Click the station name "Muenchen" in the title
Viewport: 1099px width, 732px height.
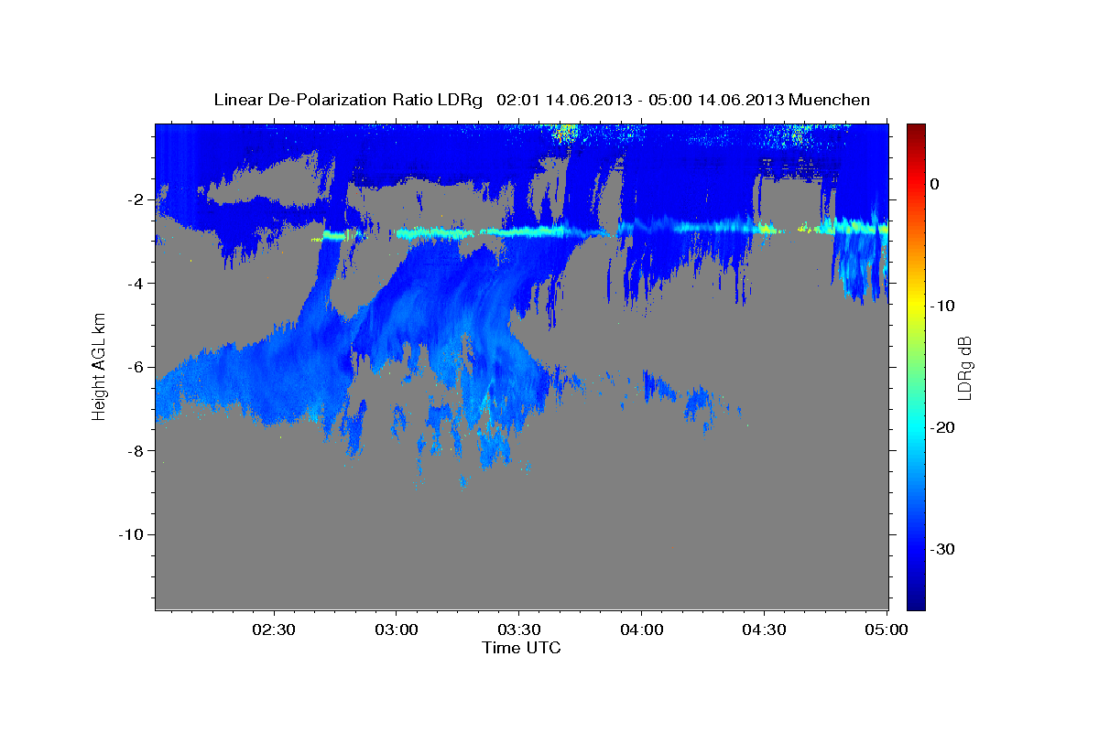[828, 100]
